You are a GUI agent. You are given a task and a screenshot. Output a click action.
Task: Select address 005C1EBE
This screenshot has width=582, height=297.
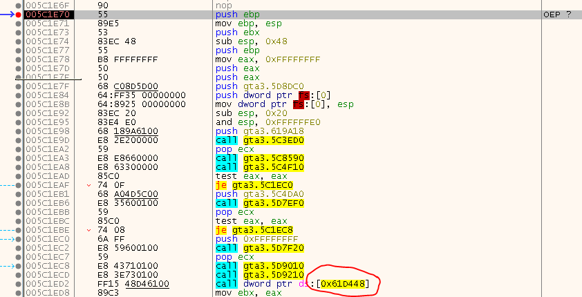[48, 230]
